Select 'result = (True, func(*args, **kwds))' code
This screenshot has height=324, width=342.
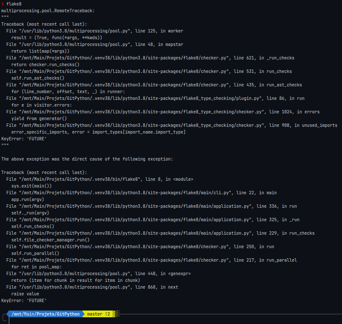(57, 38)
